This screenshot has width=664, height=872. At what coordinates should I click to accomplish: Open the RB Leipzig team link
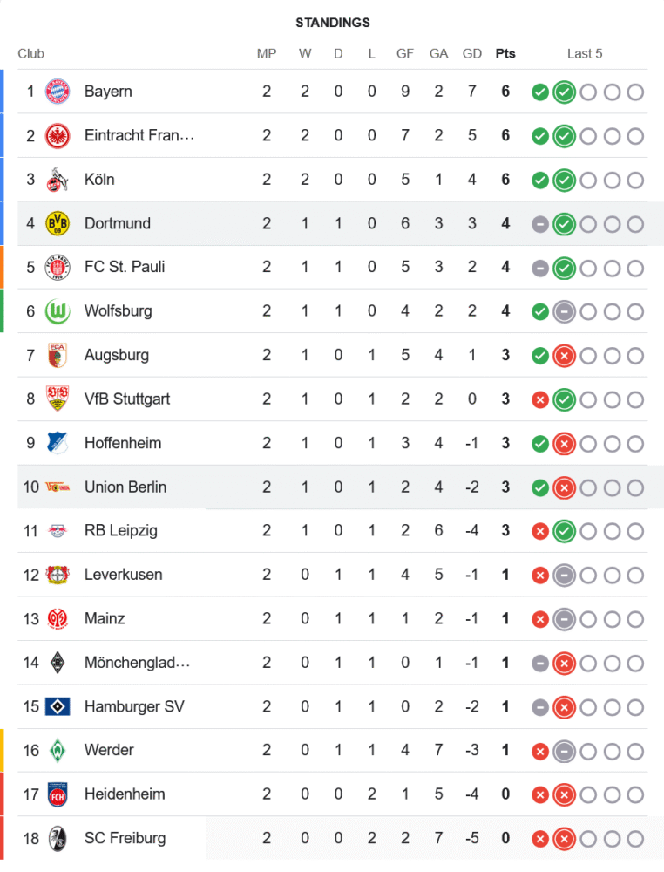121,530
